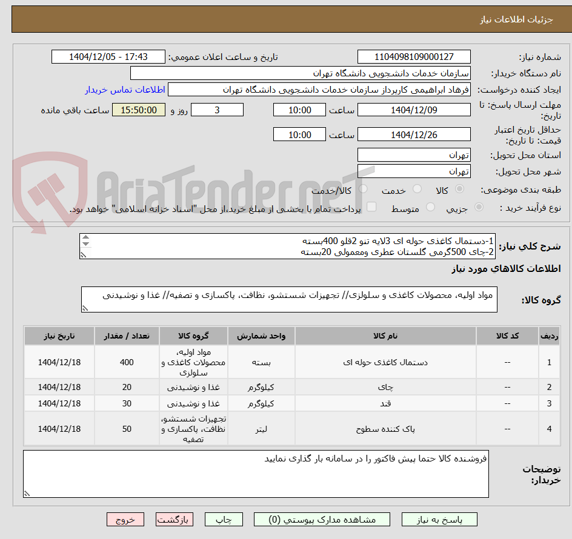Click the بازگشت button
The image size is (572, 539).
pos(175,519)
